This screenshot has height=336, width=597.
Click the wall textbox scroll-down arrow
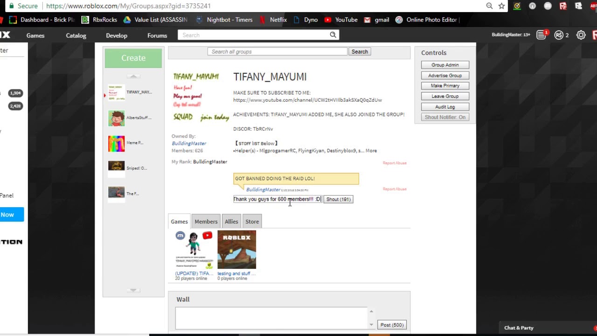coord(371,325)
